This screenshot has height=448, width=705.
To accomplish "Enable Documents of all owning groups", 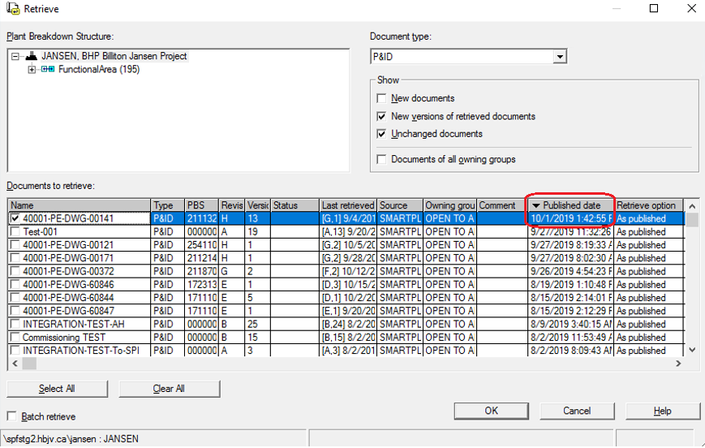I will click(x=382, y=159).
